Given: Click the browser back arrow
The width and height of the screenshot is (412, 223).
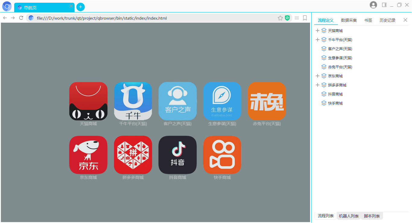Looking at the screenshot, I should coord(5,18).
